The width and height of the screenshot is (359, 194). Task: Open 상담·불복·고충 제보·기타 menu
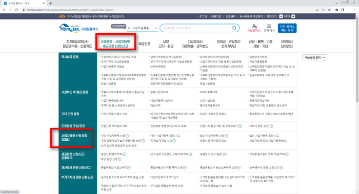pyautogui.click(x=261, y=44)
